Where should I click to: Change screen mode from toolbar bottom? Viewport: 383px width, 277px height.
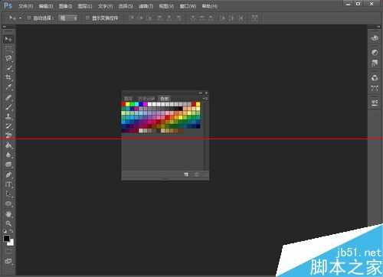click(8, 261)
